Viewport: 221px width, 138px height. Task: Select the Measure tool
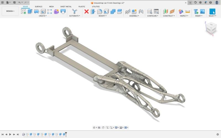[x=188, y=12]
